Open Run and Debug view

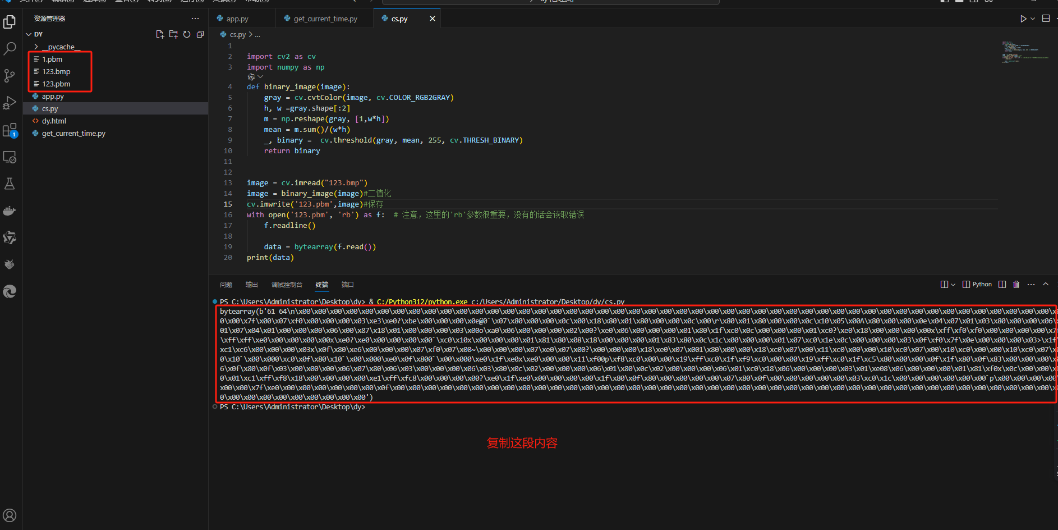pos(10,103)
